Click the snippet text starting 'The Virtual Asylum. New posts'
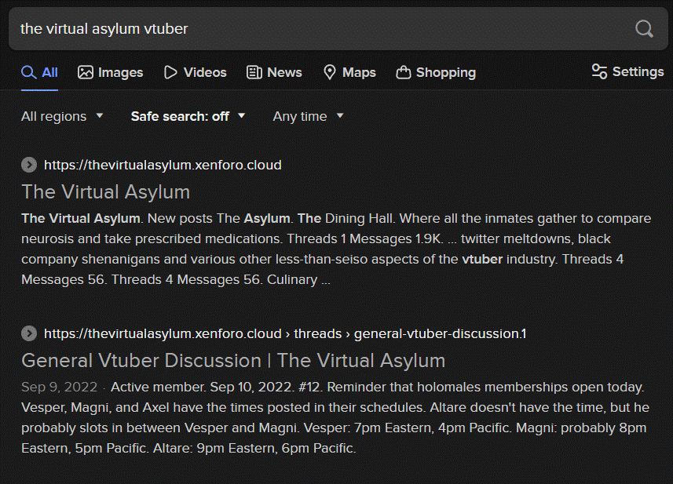Viewport: 673px width, 484px height. (336, 249)
